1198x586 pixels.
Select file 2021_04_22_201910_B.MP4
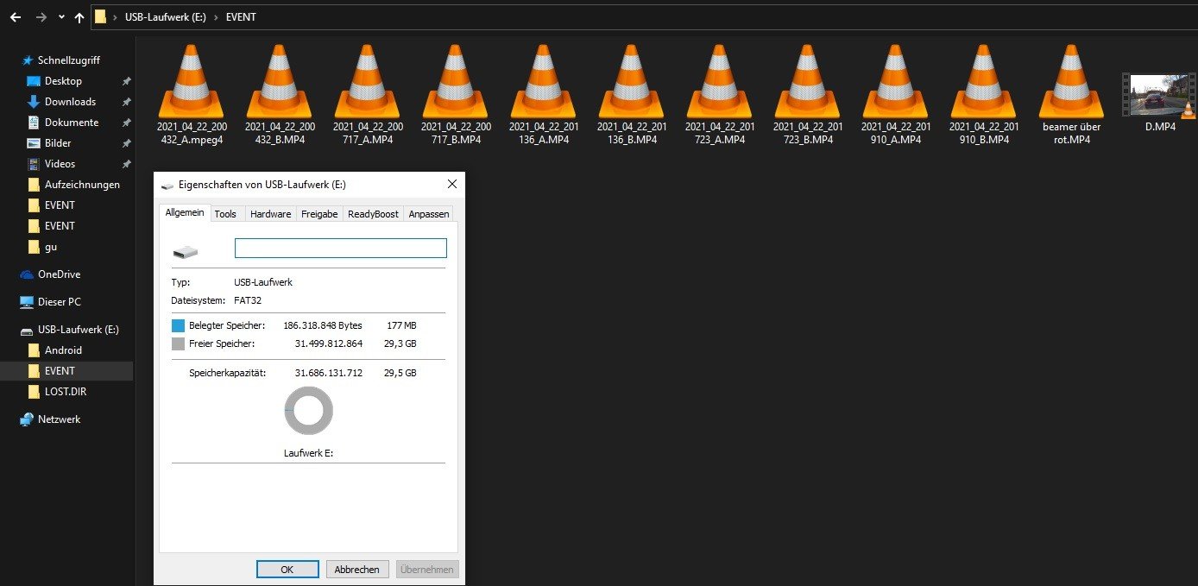click(x=984, y=95)
